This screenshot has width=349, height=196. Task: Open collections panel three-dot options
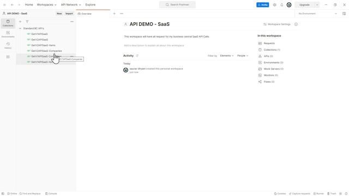[72, 22]
